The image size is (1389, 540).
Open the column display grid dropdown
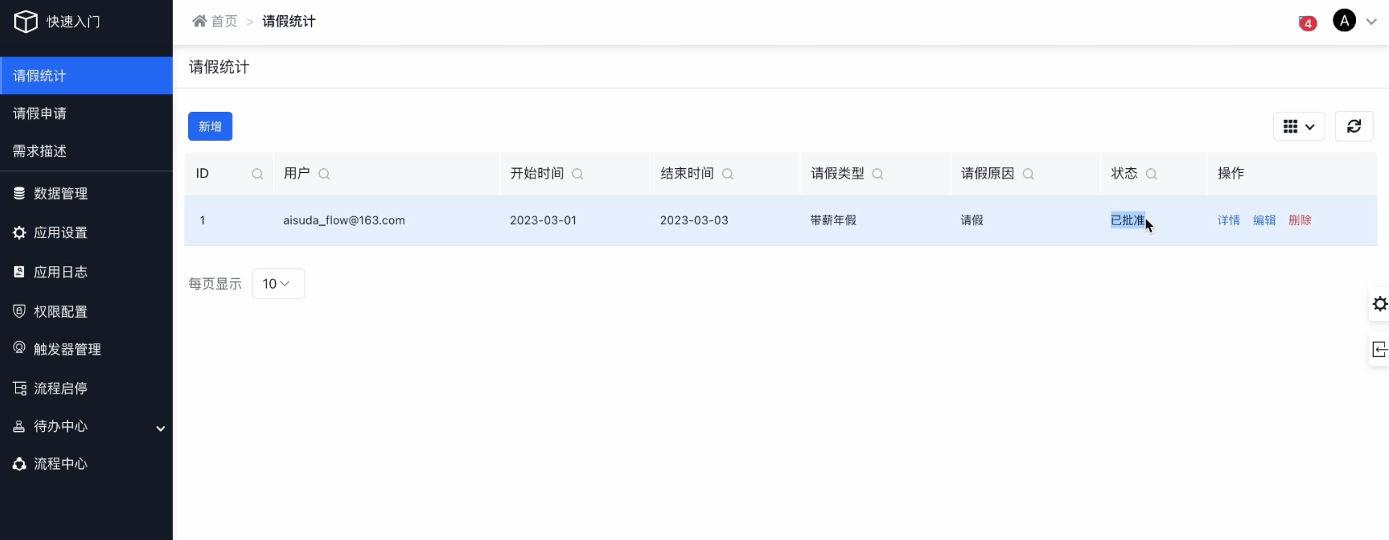[x=1299, y=127]
